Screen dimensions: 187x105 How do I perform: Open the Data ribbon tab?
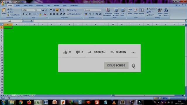49,5
